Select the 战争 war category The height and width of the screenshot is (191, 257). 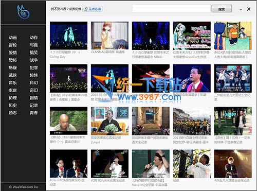[x=33, y=60]
